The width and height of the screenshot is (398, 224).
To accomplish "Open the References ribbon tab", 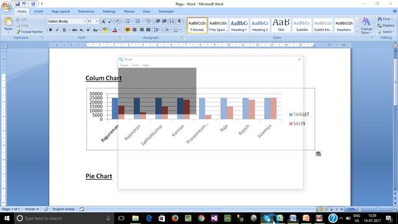I will (86, 11).
